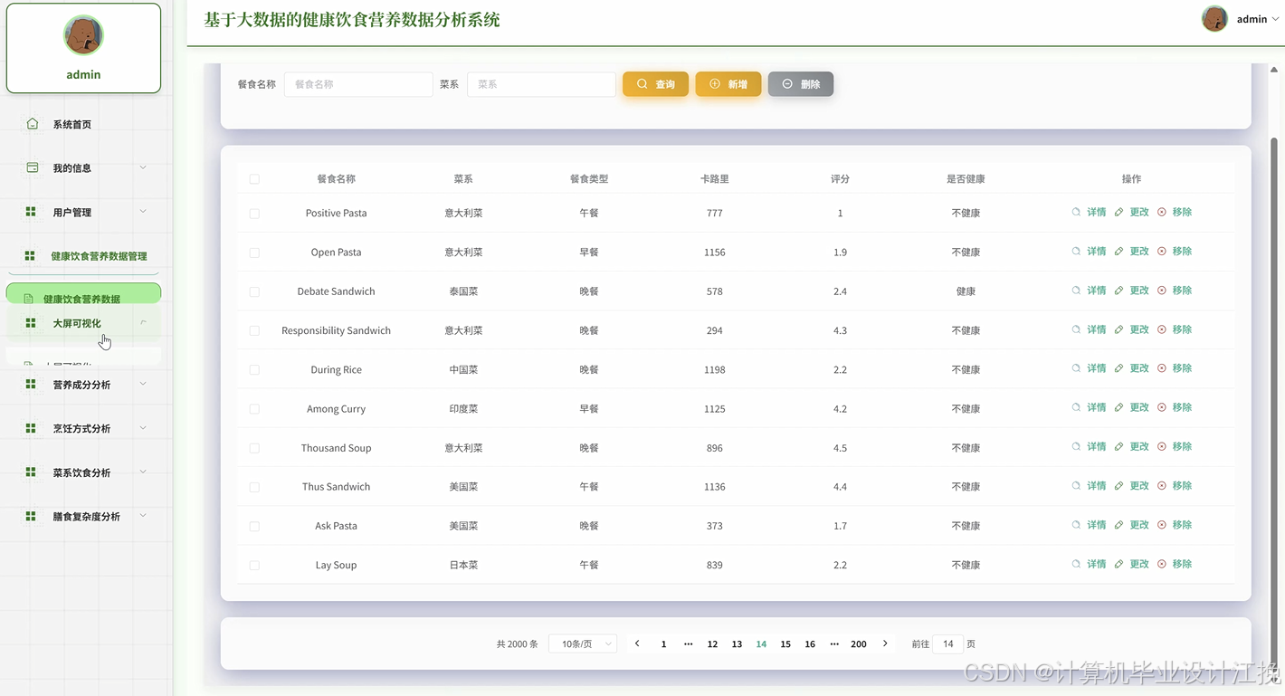Open 烹饪方式分析 sidebar menu

(83, 428)
